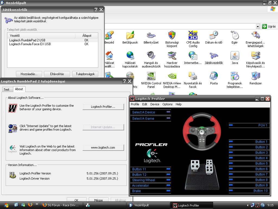Click the Logitech Profiler... button
This screenshot has height=209, width=278.
pos(103,107)
